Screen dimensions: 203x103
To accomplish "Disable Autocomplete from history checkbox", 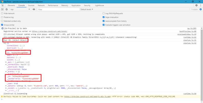I will click(x=104, y=21).
